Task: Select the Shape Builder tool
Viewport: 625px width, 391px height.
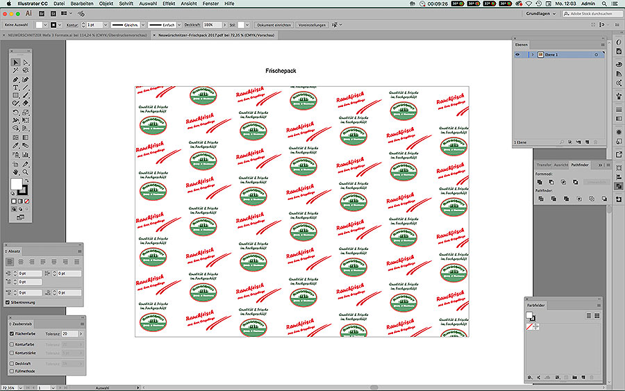Action: click(x=15, y=128)
